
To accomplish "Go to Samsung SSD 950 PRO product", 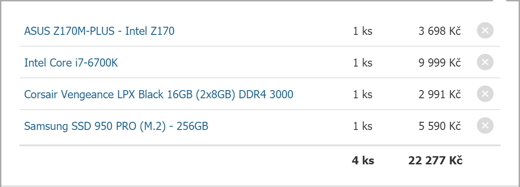I will (116, 126).
